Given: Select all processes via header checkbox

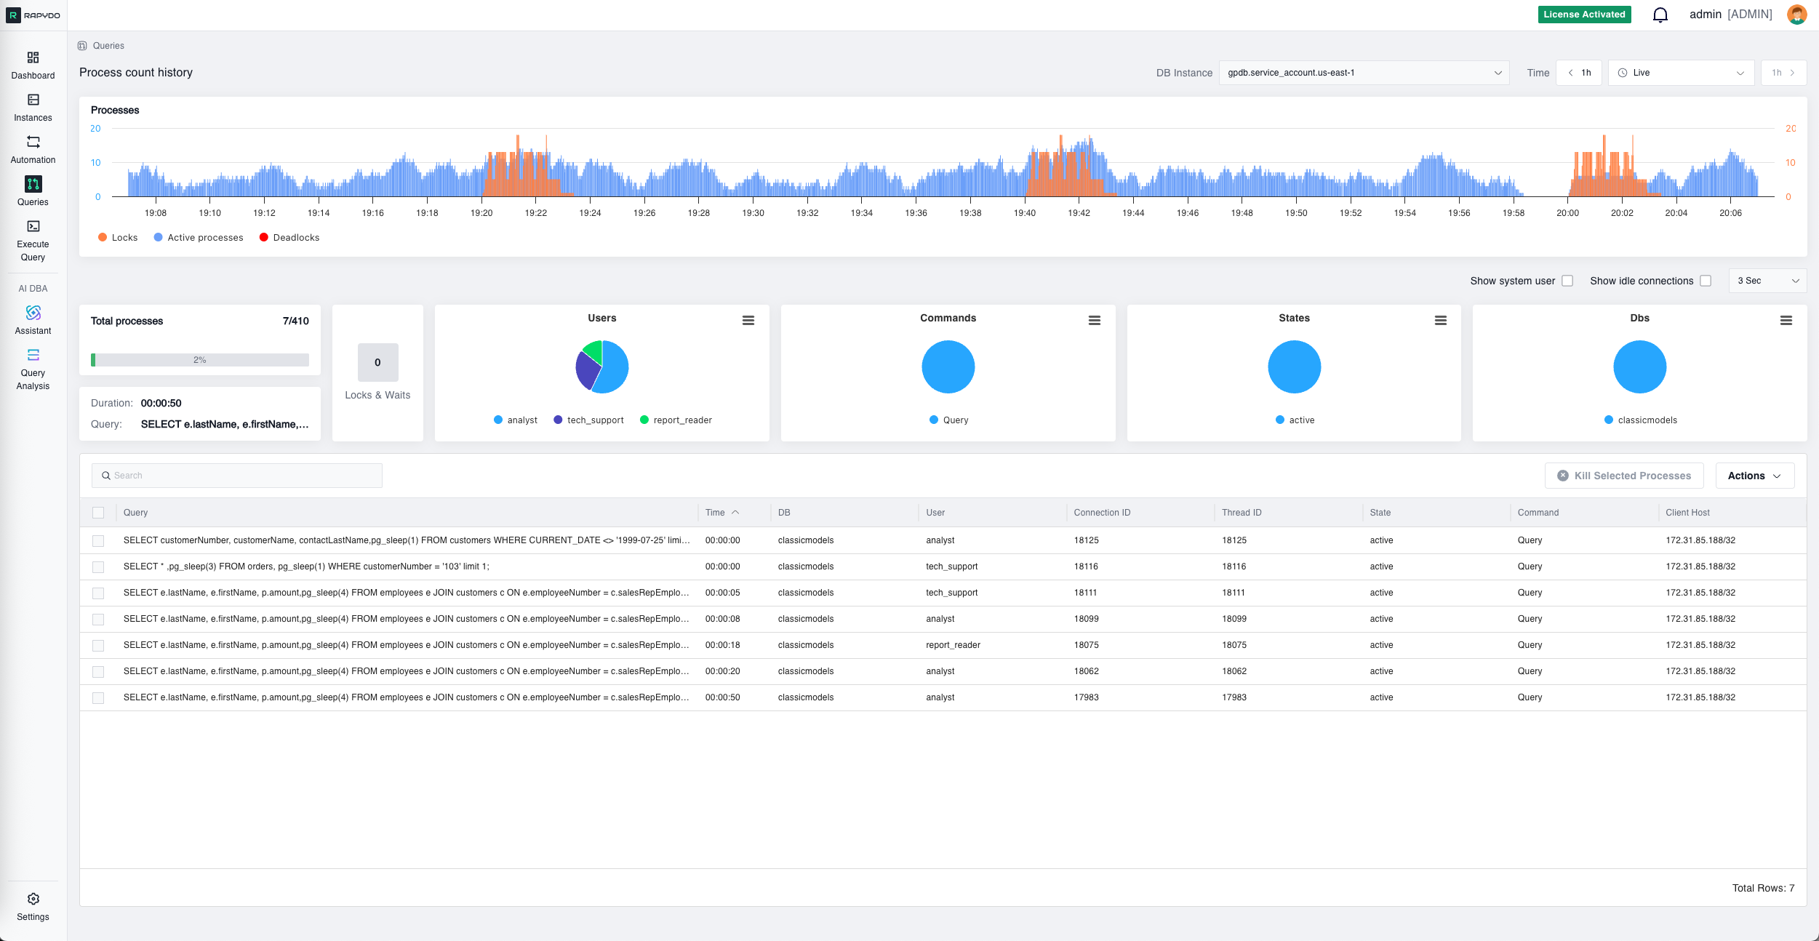Looking at the screenshot, I should click(x=98, y=512).
